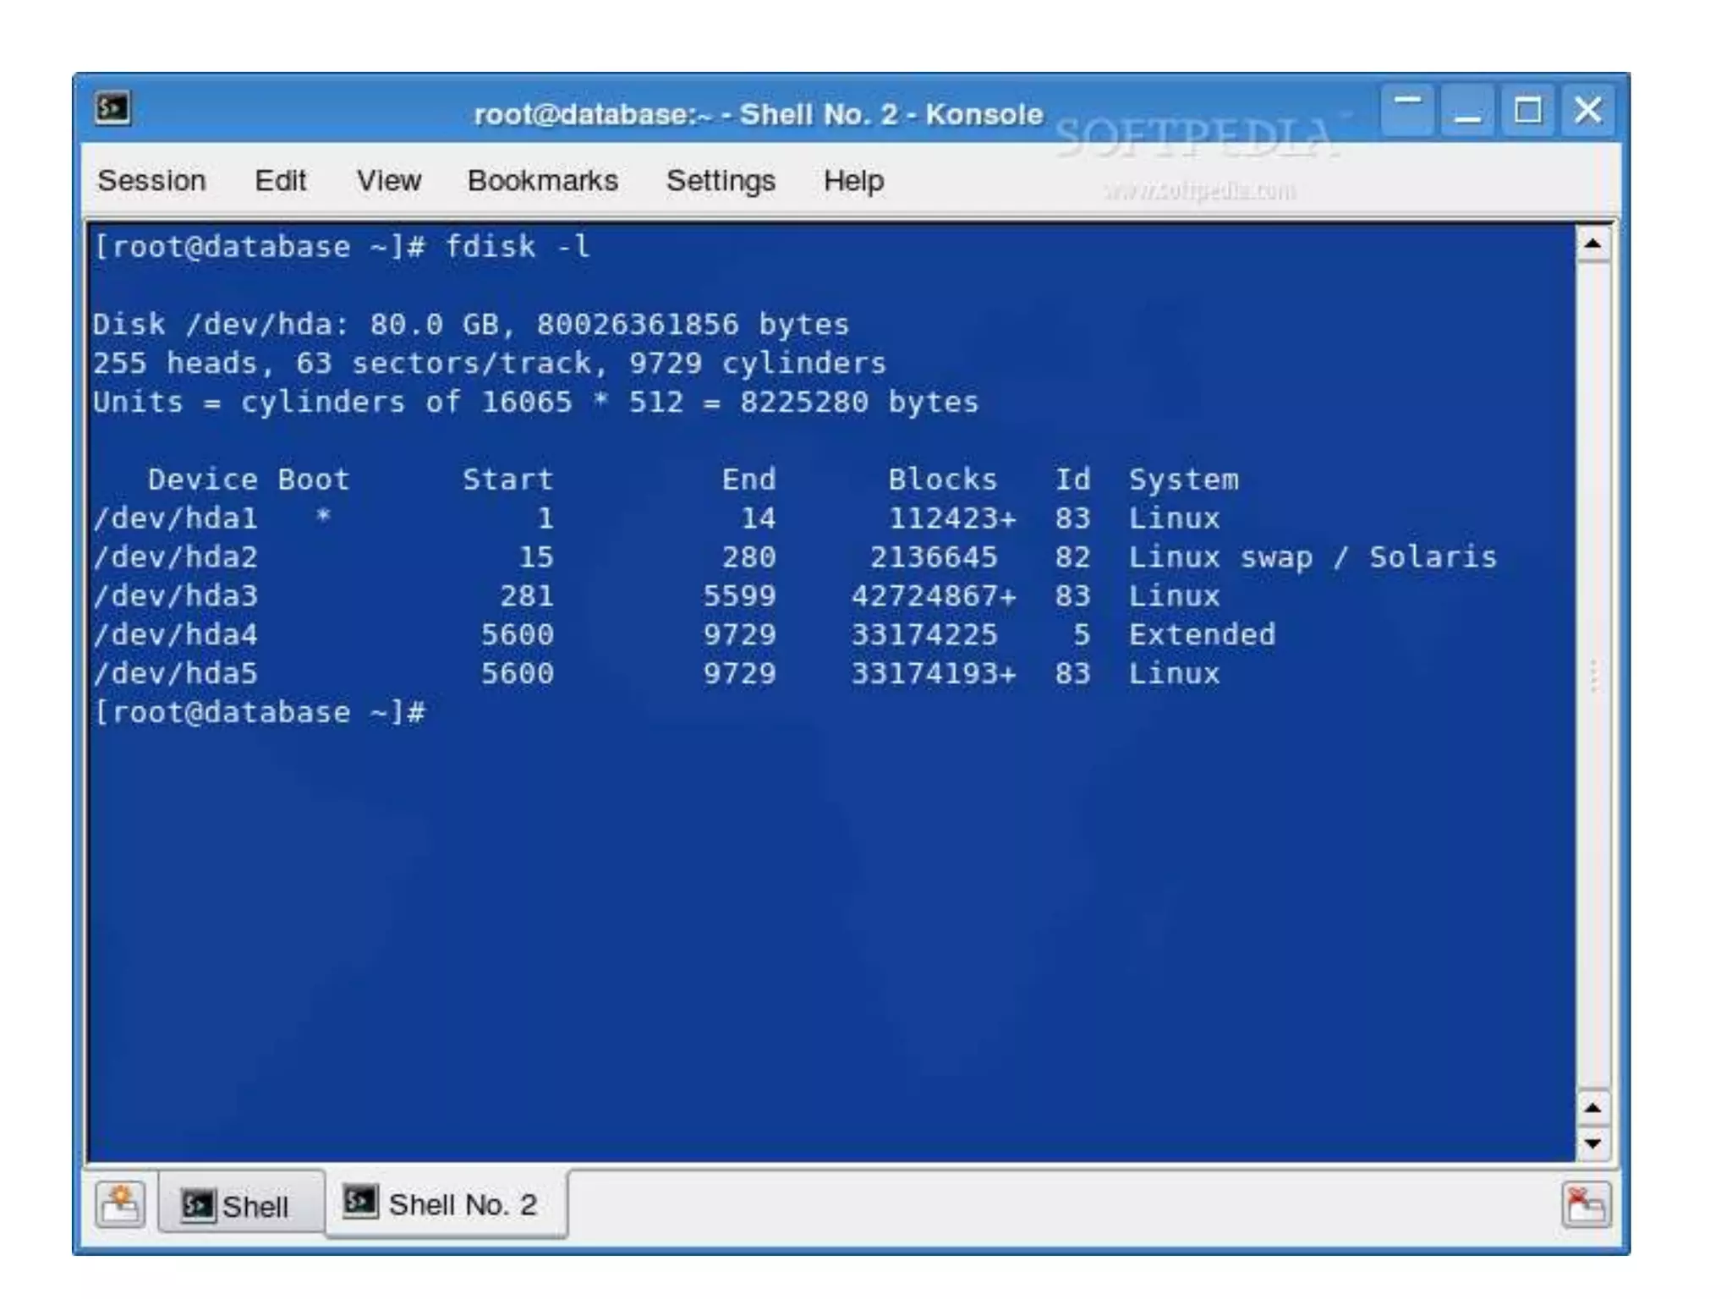Open the Session menu

pyautogui.click(x=151, y=181)
